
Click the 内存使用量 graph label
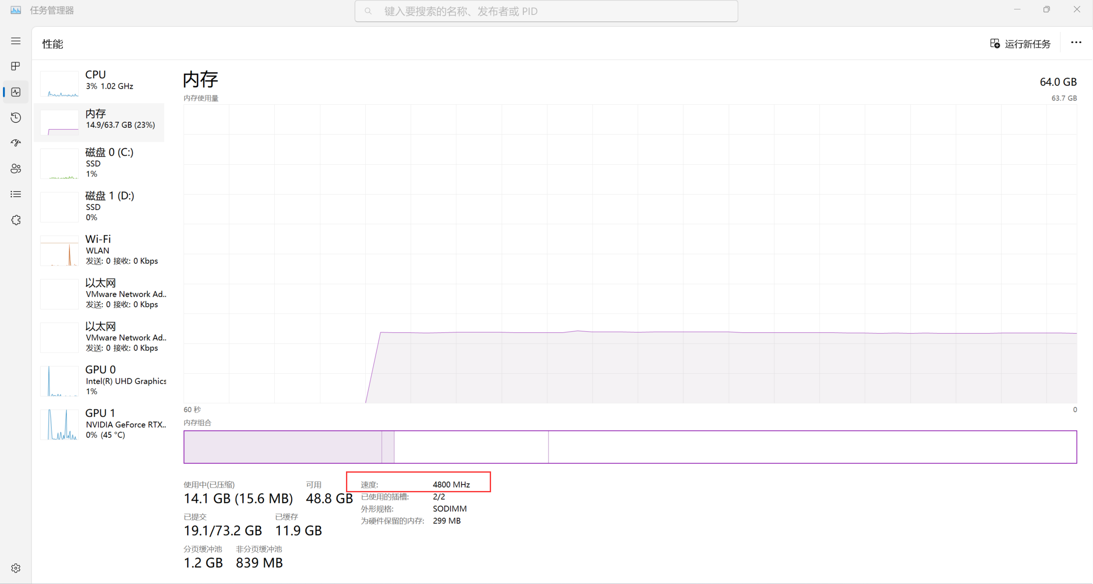(201, 98)
